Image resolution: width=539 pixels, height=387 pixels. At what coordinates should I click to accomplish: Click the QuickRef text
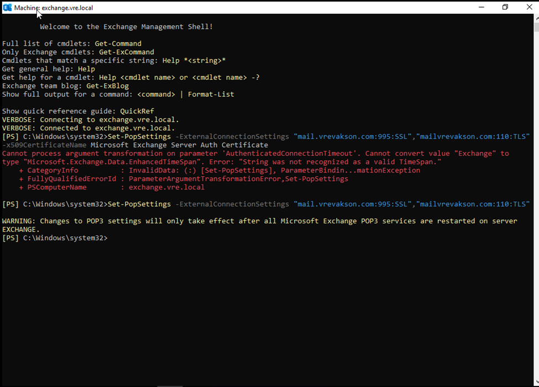tap(137, 111)
